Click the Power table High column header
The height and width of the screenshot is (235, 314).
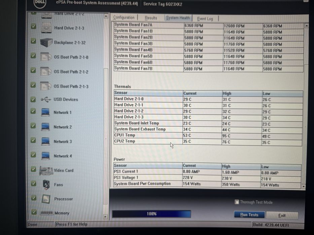[x=241, y=166]
